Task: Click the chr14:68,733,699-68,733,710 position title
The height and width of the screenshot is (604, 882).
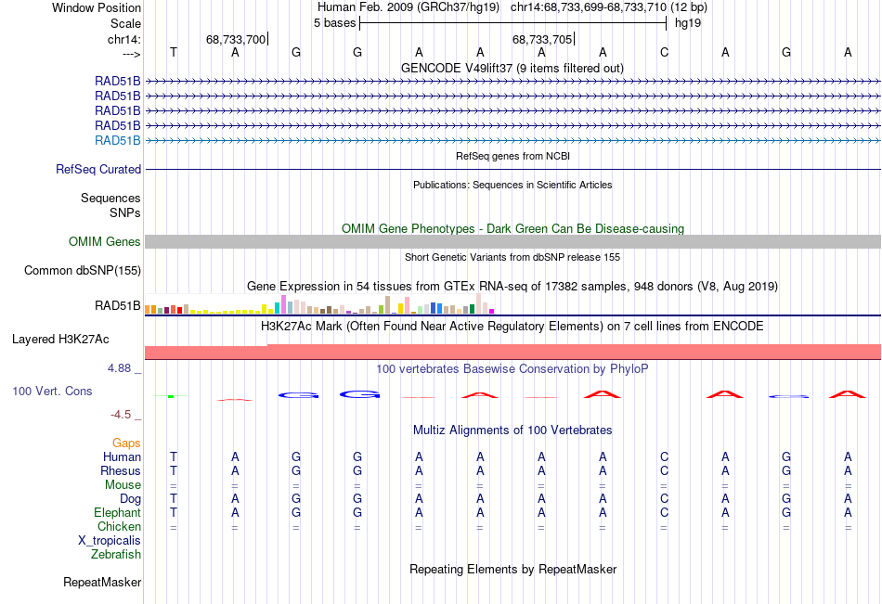Action: (x=609, y=7)
